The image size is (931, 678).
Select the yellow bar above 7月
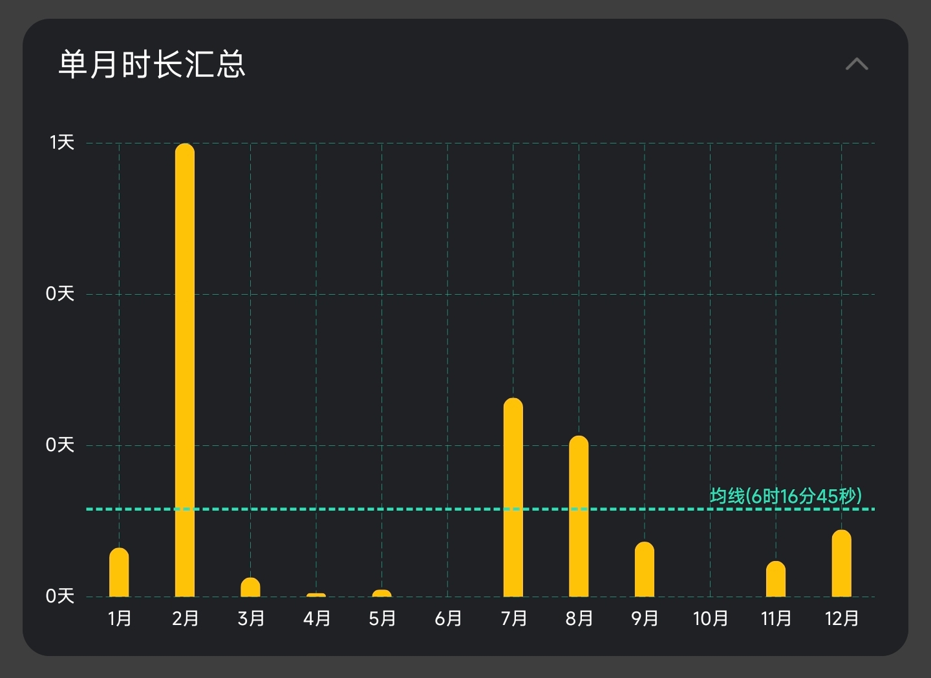(x=513, y=498)
